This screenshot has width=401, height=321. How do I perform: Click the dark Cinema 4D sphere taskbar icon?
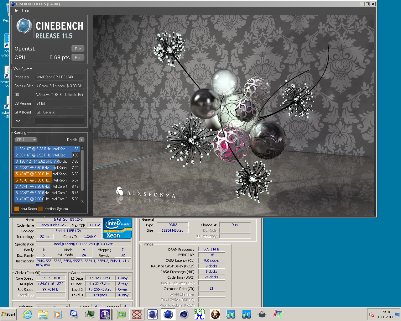tap(184, 314)
